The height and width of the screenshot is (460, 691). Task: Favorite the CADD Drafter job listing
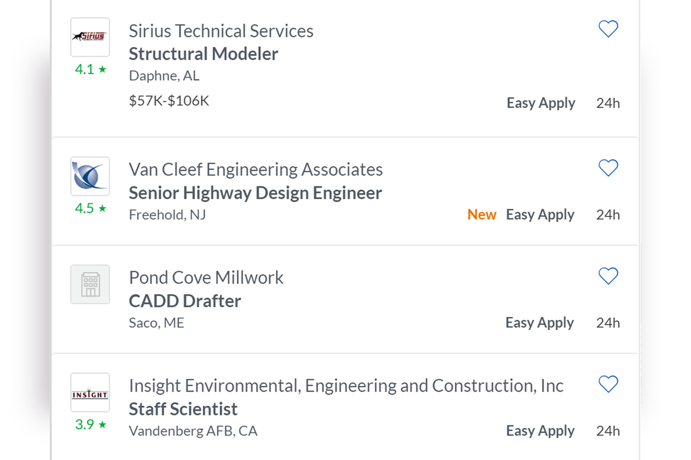(x=608, y=276)
